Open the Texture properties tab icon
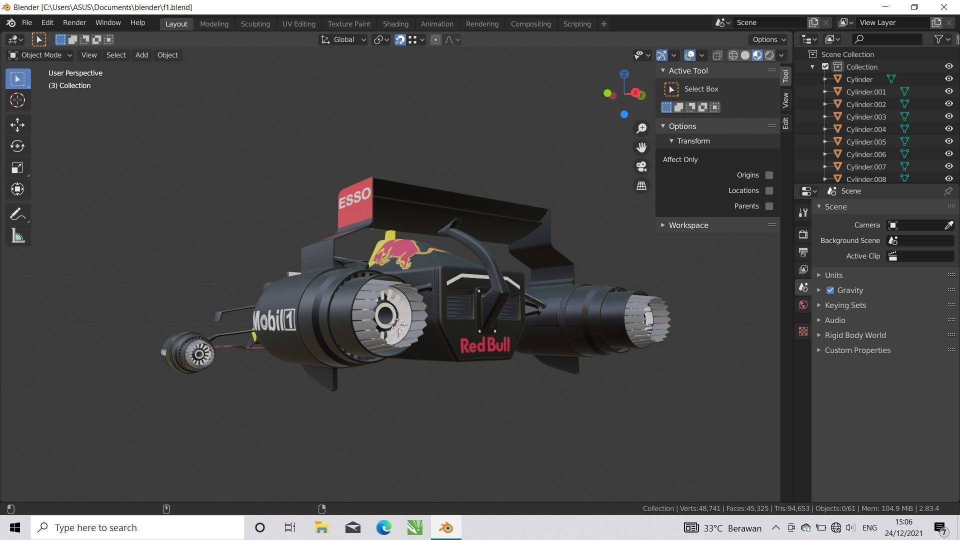 [x=803, y=331]
